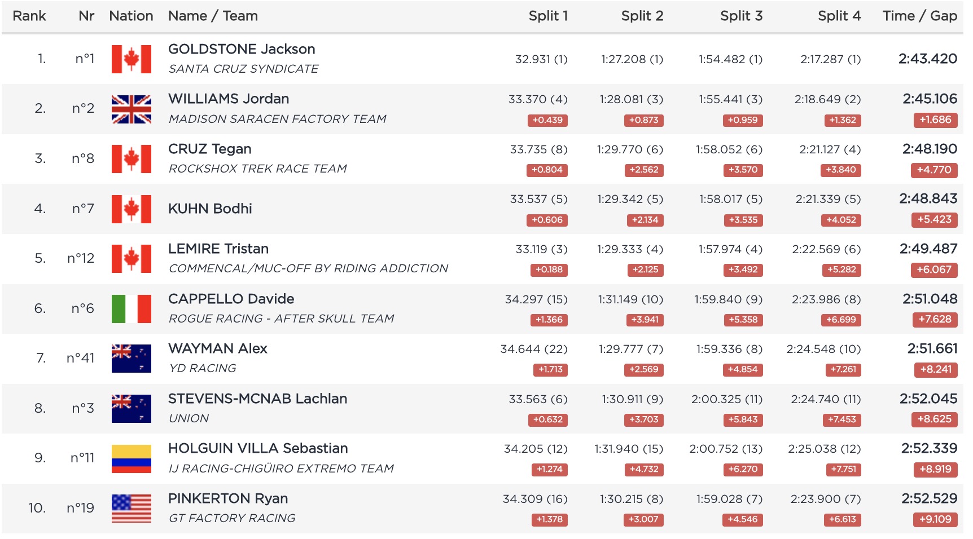
Task: Click the Colombian flag for Holguin Villa
Action: (131, 458)
